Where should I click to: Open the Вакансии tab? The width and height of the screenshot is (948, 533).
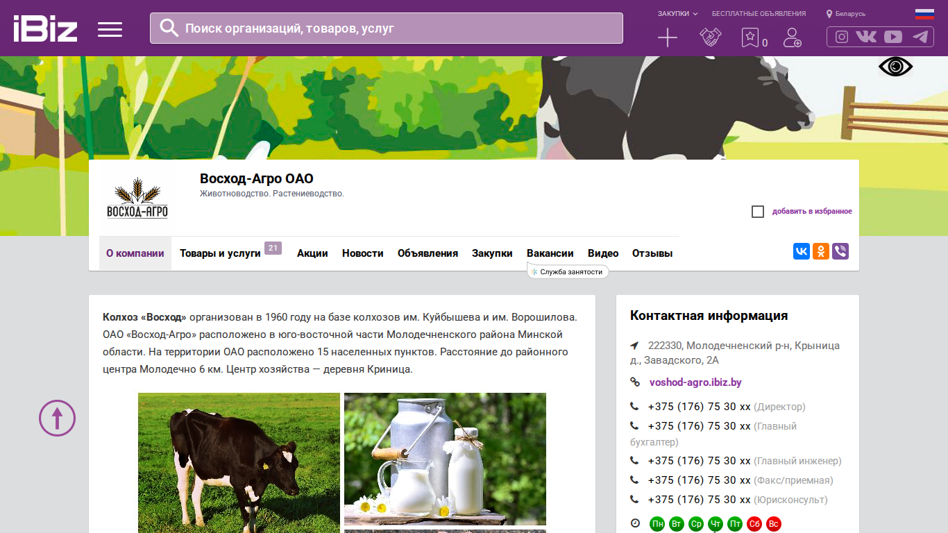(550, 253)
